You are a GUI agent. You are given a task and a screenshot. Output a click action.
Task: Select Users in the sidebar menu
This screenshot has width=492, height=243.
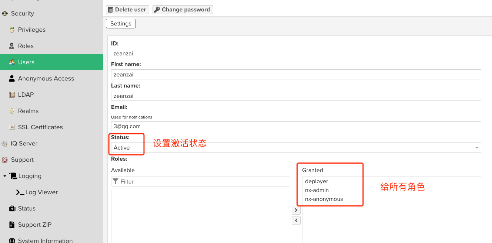click(26, 62)
